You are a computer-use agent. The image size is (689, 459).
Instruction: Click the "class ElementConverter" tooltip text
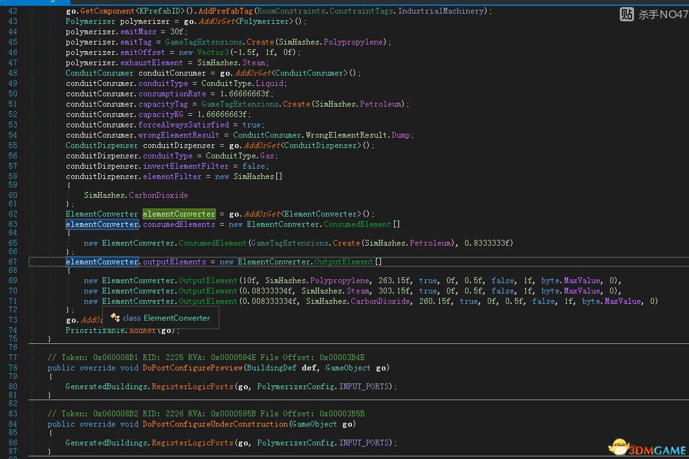coord(166,317)
